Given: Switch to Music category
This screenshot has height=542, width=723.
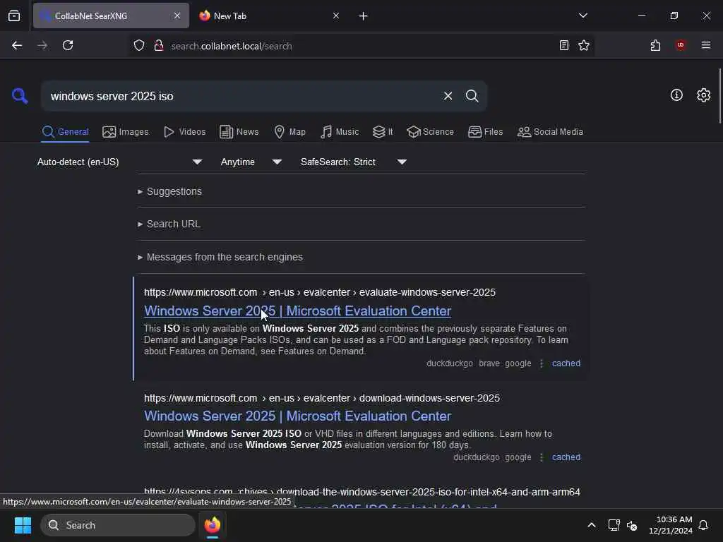Looking at the screenshot, I should click(340, 132).
